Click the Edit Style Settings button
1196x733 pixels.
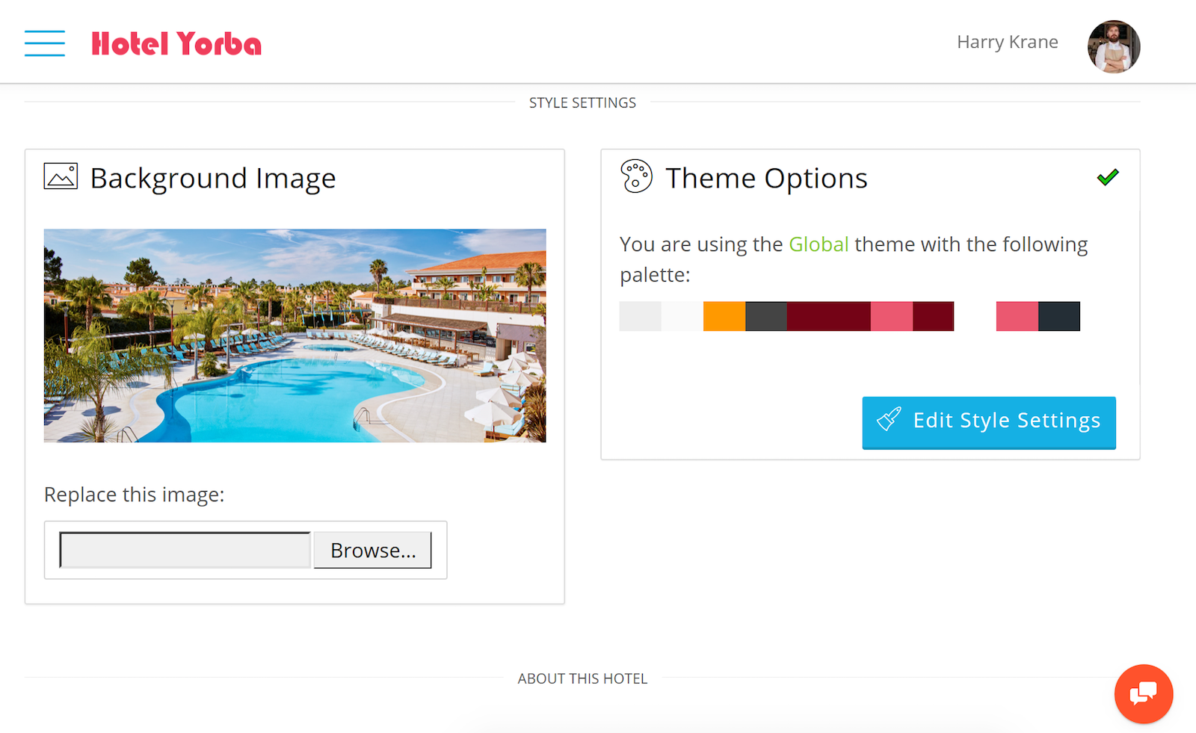click(988, 422)
